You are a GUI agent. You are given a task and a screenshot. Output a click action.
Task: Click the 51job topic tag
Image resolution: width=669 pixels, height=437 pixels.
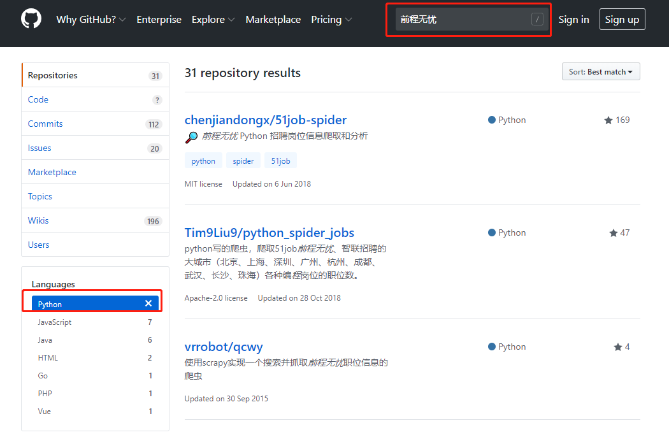click(281, 161)
